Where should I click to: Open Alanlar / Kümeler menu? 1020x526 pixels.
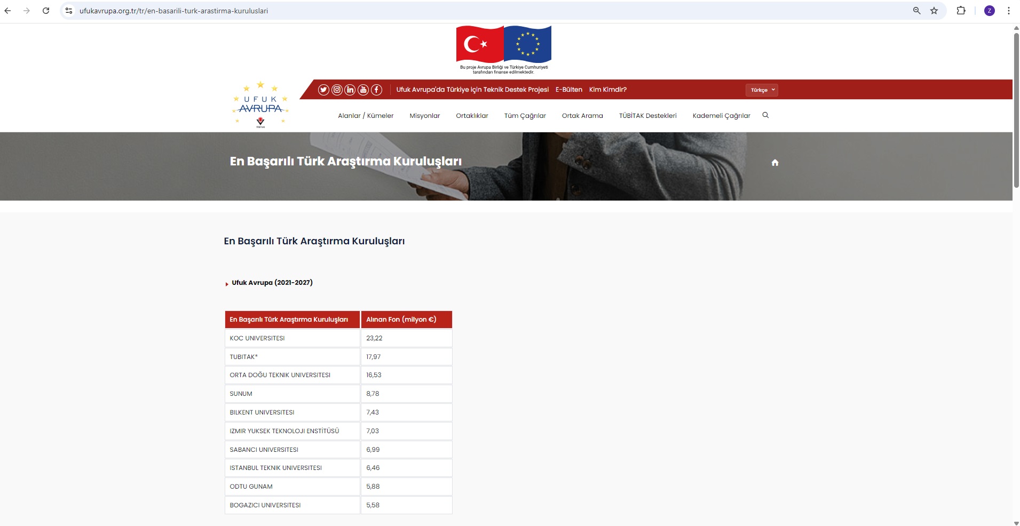366,116
